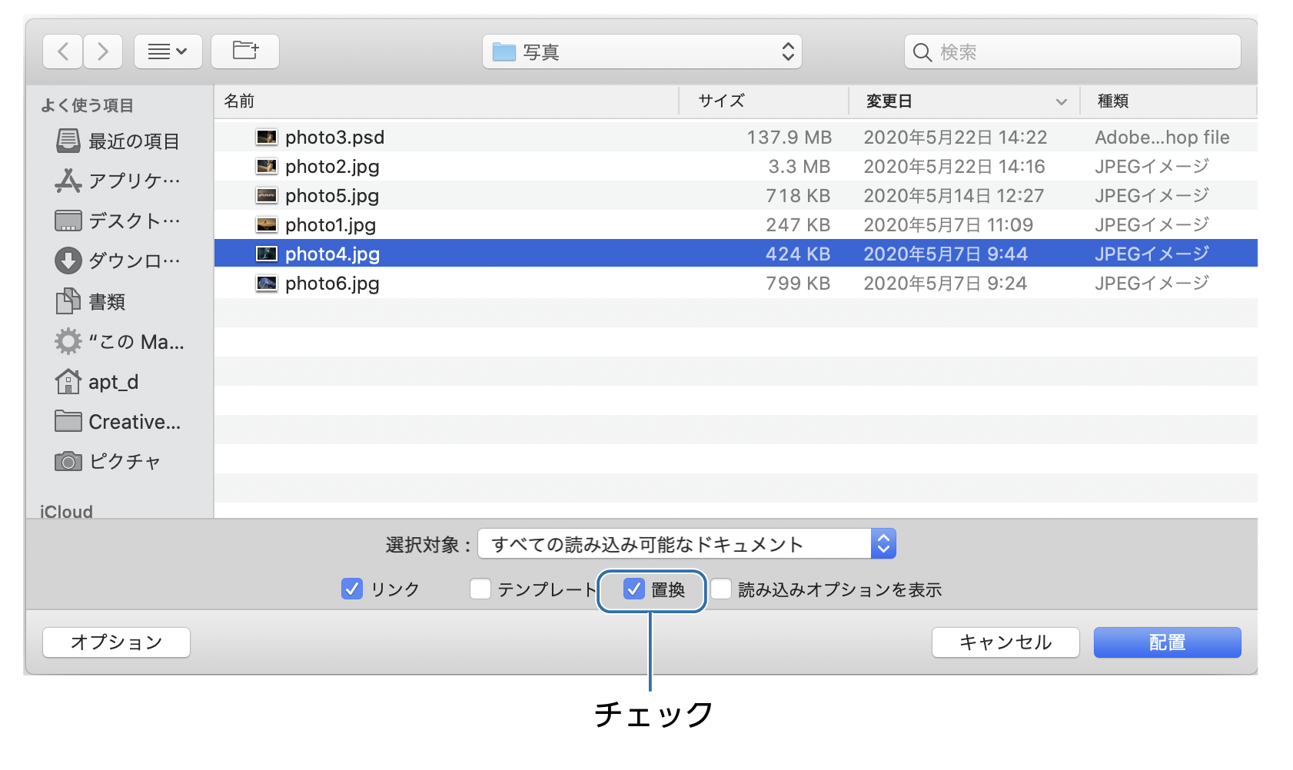Viewport: 1293px width, 770px height.
Task: Select the file photo6.jpg
Action: coord(736,283)
